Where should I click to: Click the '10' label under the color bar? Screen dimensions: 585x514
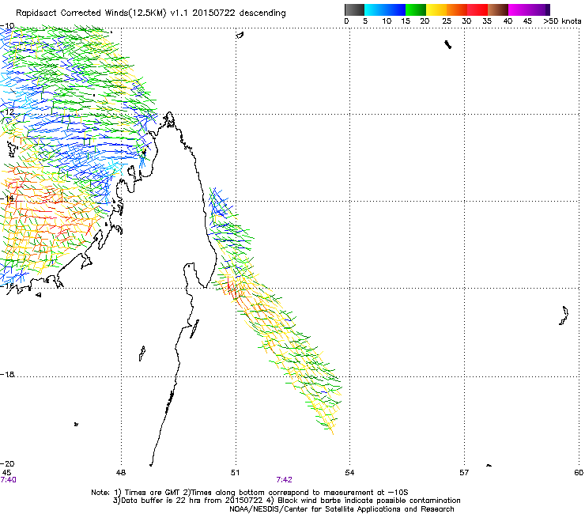(387, 21)
